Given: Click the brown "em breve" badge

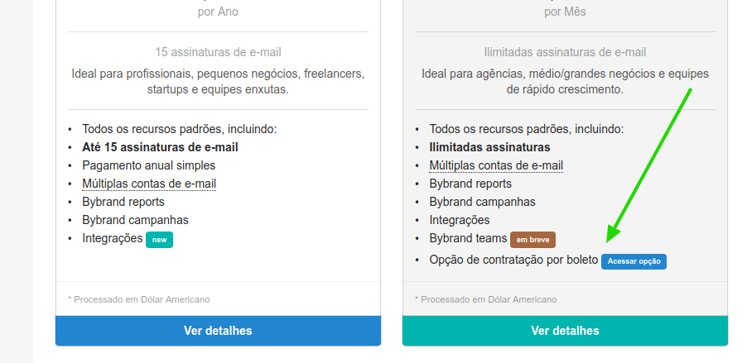Looking at the screenshot, I should click(533, 239).
